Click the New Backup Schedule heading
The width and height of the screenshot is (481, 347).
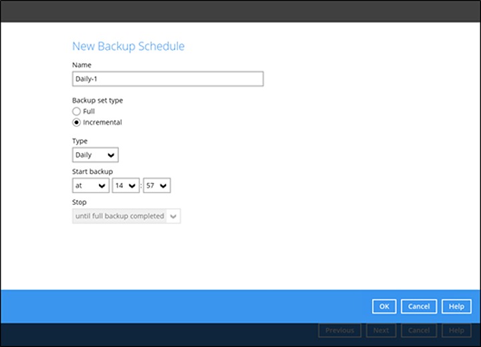tap(128, 46)
